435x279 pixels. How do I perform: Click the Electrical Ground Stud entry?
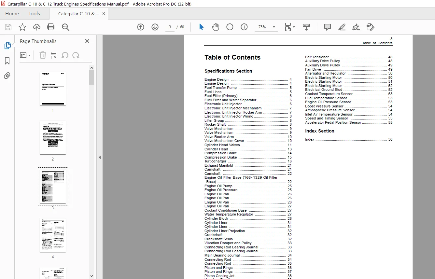coord(349,90)
